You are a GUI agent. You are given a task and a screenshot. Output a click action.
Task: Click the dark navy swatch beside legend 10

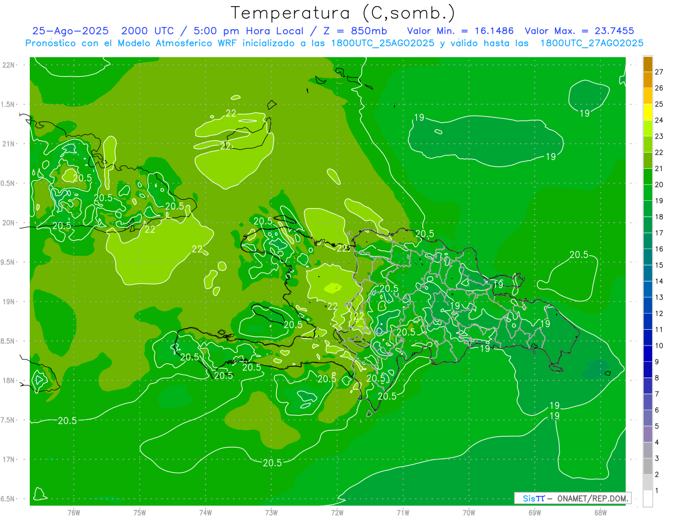648,338
